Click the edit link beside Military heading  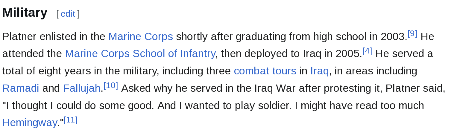click(x=68, y=14)
